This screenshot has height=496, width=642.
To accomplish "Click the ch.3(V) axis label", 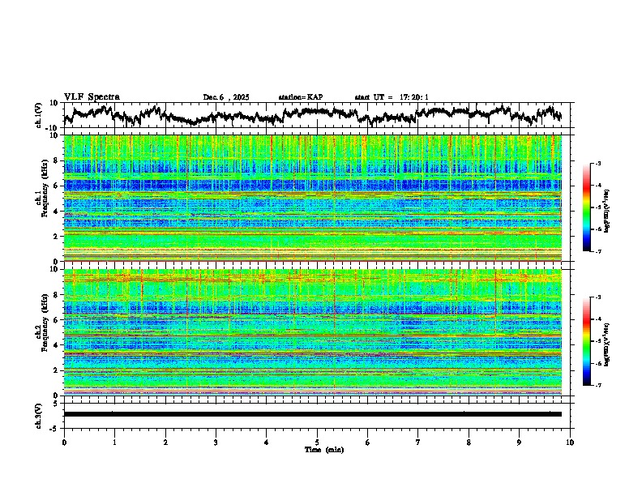I will (x=38, y=417).
